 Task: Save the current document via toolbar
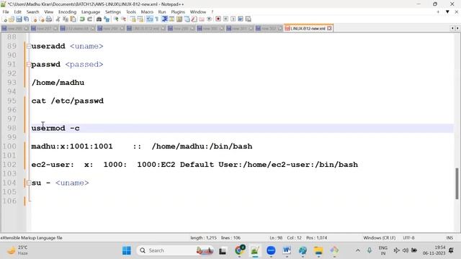pyautogui.click(x=19, y=19)
